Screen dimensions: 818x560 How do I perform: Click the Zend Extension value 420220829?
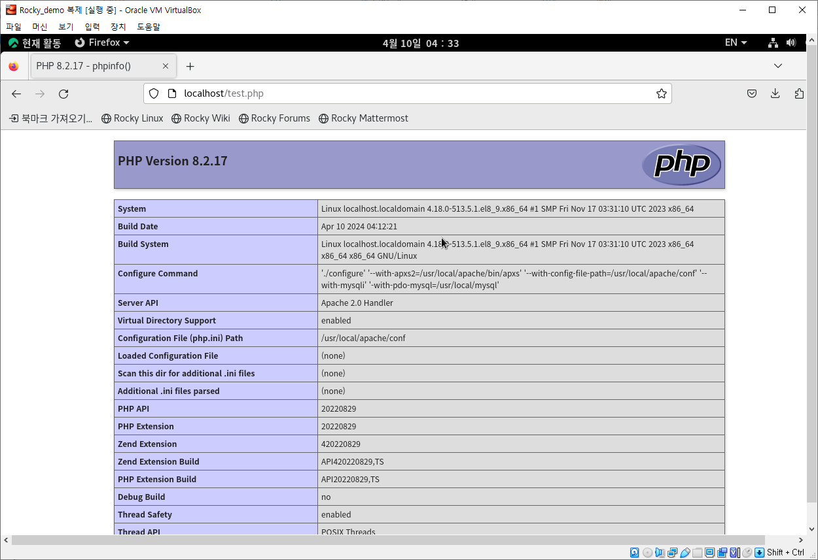pos(341,444)
